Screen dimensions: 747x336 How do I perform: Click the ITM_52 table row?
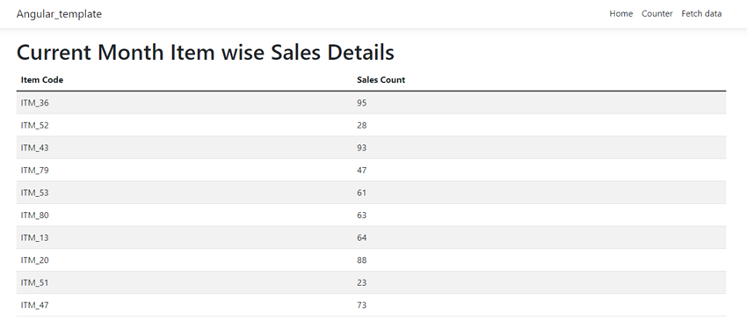(371, 126)
